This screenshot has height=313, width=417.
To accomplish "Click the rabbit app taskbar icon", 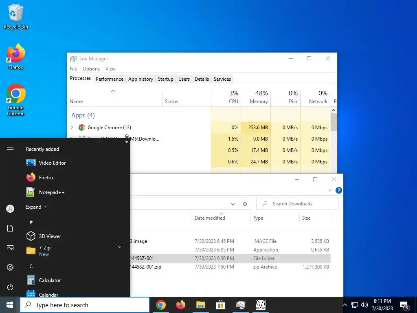I will [260, 305].
